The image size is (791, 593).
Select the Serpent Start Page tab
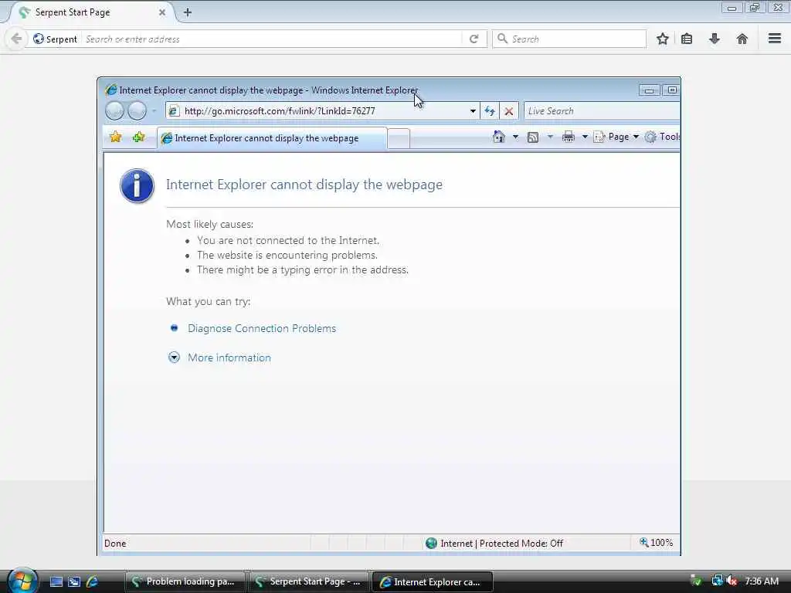91,12
